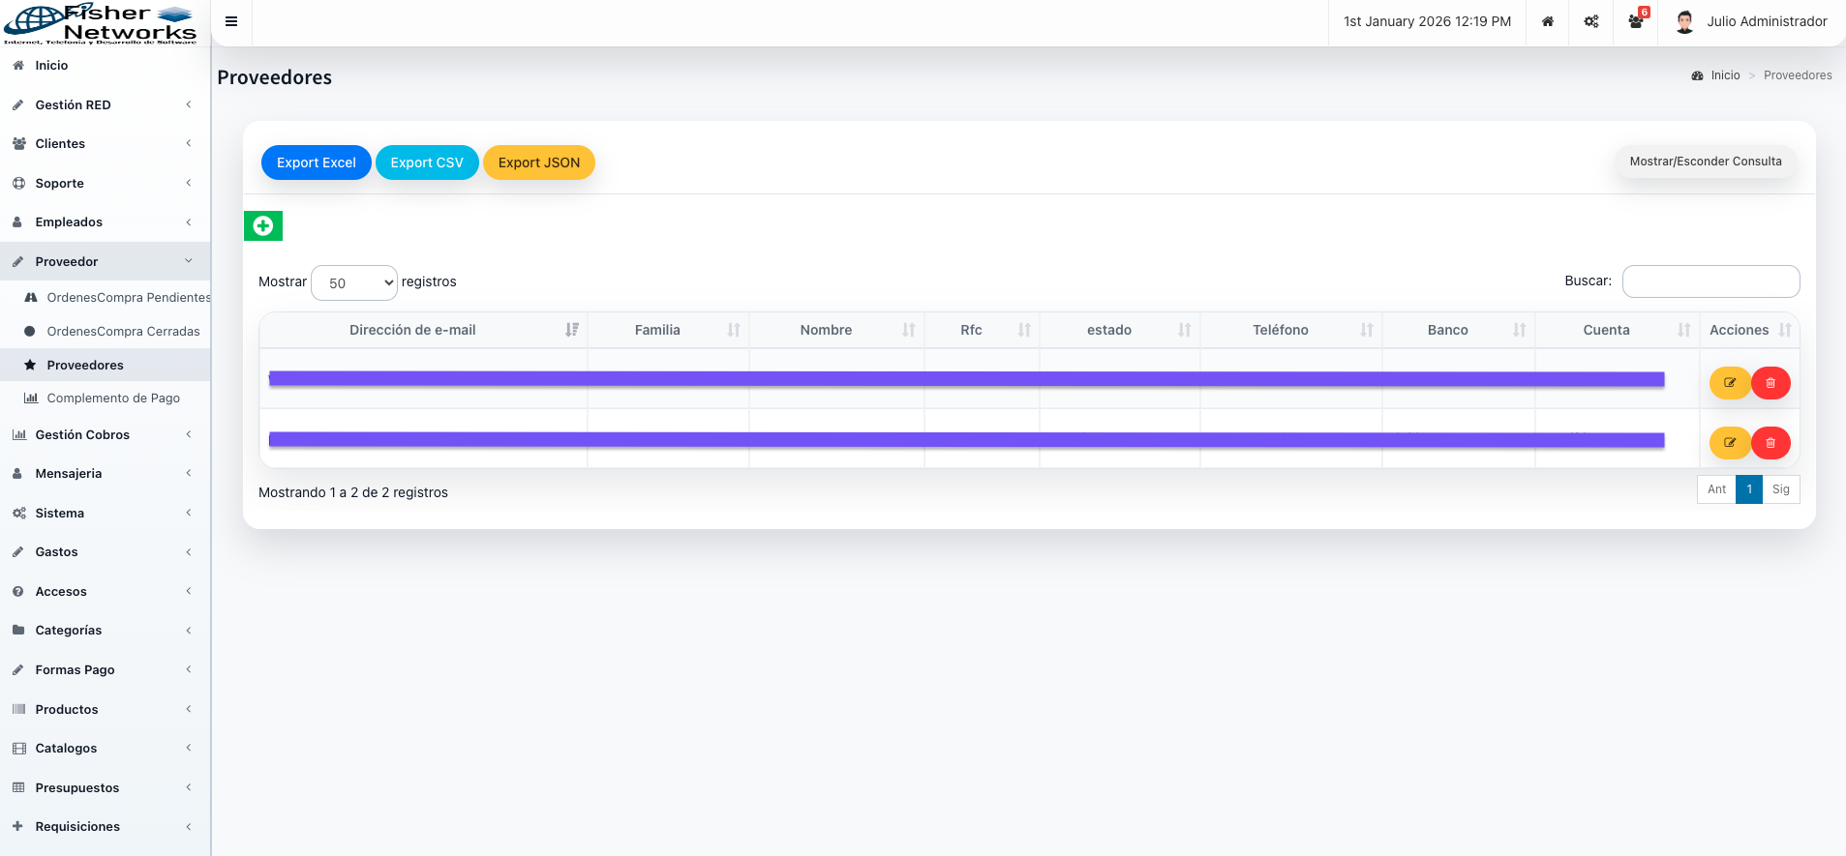Click the Julio Administrador profile avatar

coord(1684,21)
